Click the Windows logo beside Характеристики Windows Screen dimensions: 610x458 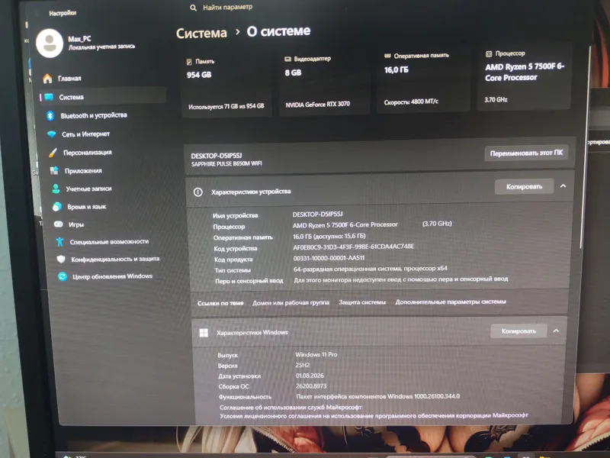tap(204, 333)
